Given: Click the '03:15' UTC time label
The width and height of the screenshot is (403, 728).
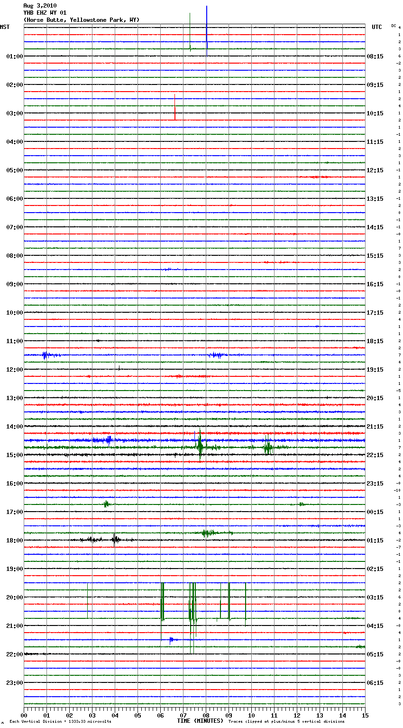Looking at the screenshot, I should coord(375,597).
